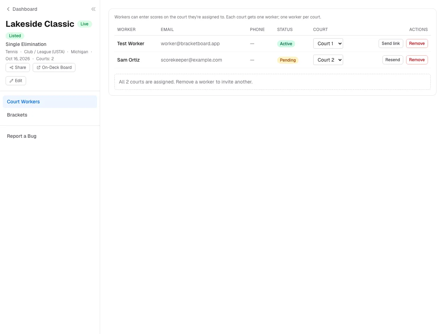Send link to Test Worker
This screenshot has width=445, height=334.
(391, 43)
